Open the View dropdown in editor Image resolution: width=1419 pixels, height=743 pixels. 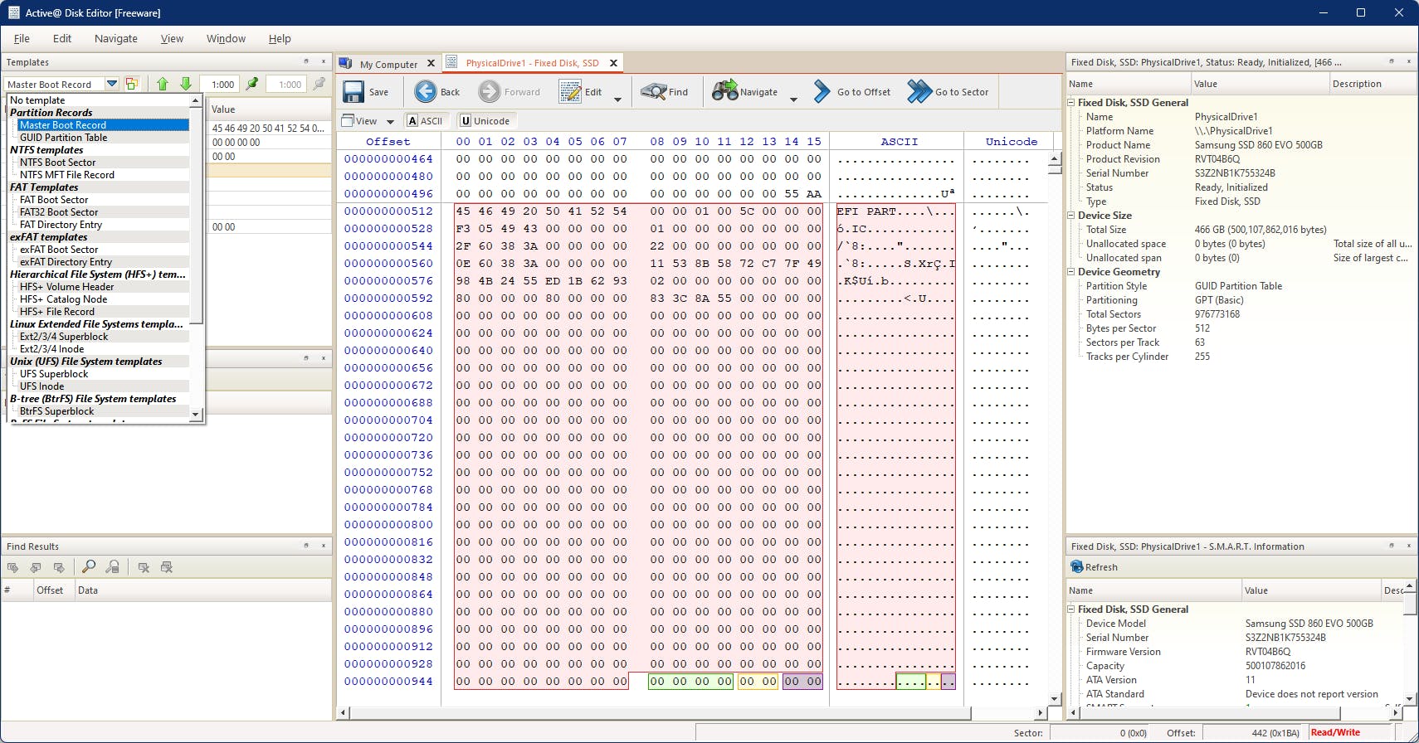390,122
